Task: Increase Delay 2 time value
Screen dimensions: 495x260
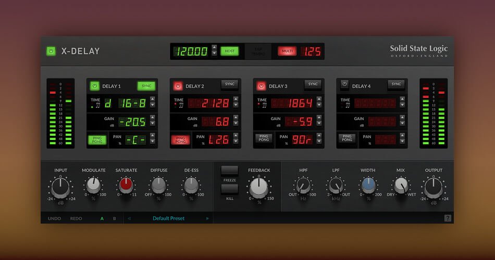Action: (x=236, y=99)
